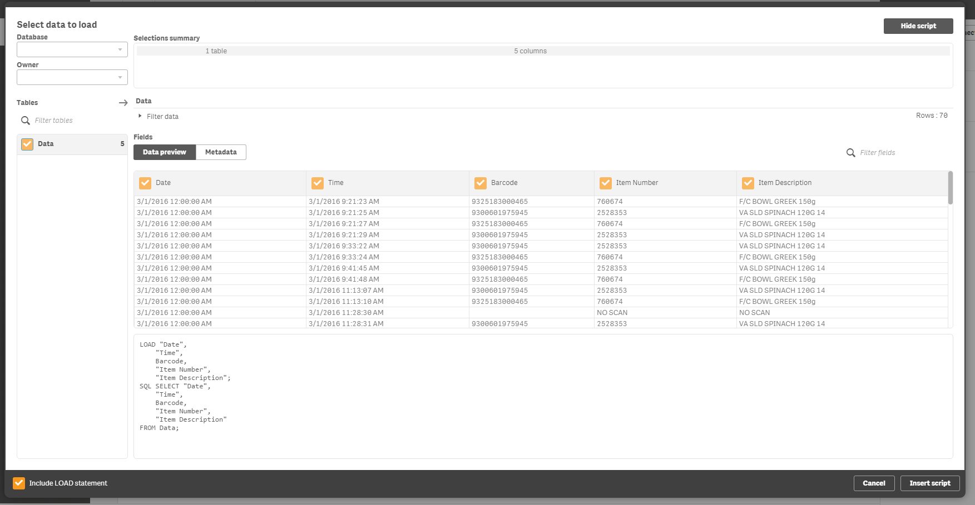Open the Database combo box
Image resolution: width=975 pixels, height=505 pixels.
72,49
